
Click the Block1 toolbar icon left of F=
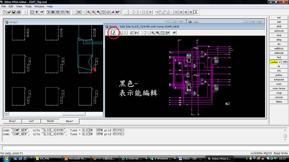tap(131, 33)
